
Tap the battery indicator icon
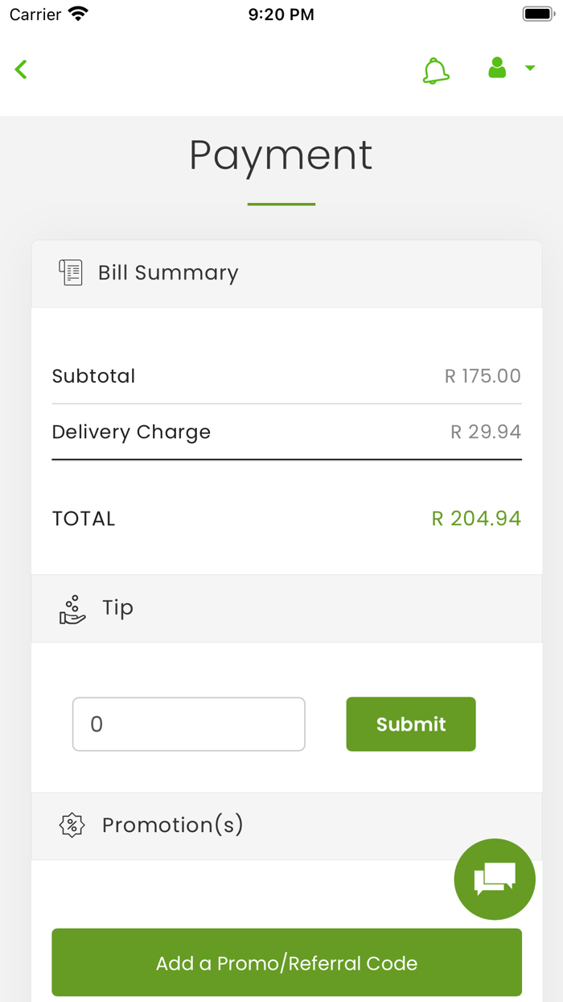(536, 12)
